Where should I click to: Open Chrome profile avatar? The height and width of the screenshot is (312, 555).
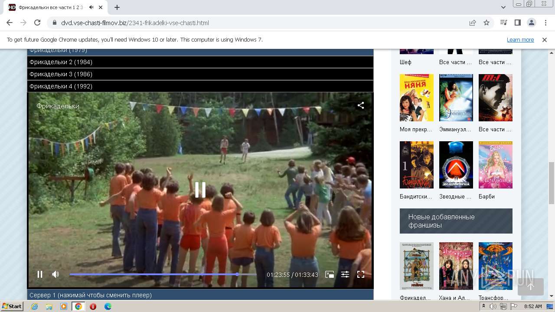point(531,23)
